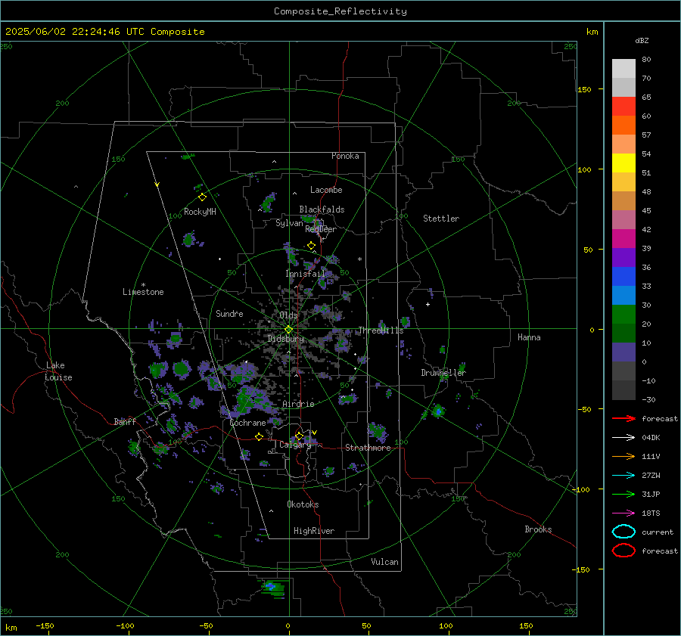Screen dimensions: 681x636
Task: Click the Innisfail label
Action: click(x=305, y=274)
